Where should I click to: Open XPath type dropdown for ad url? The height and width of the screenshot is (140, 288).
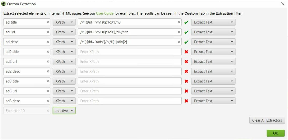tap(64, 32)
